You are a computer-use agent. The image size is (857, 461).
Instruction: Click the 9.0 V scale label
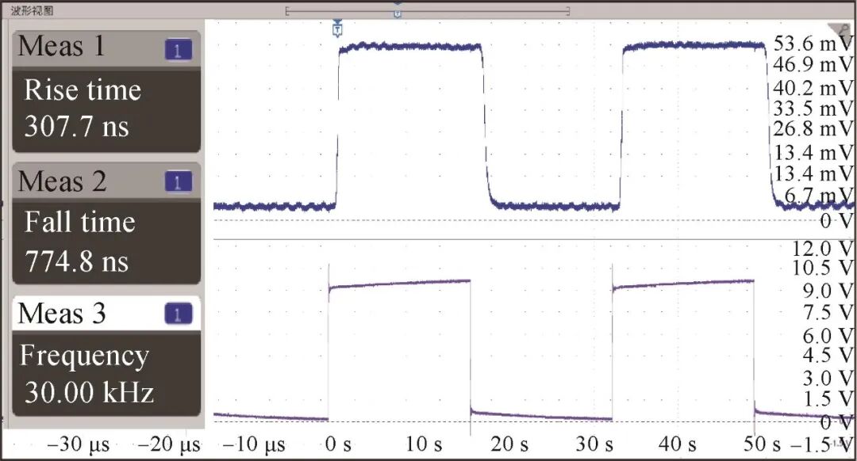[828, 291]
